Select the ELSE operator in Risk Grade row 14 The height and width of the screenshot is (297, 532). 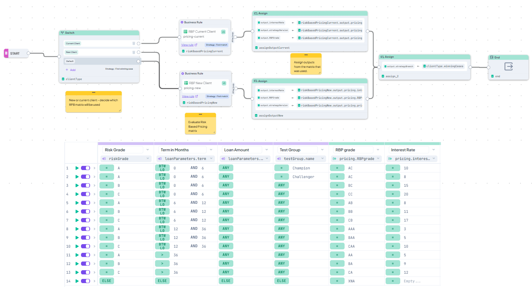coord(106,281)
